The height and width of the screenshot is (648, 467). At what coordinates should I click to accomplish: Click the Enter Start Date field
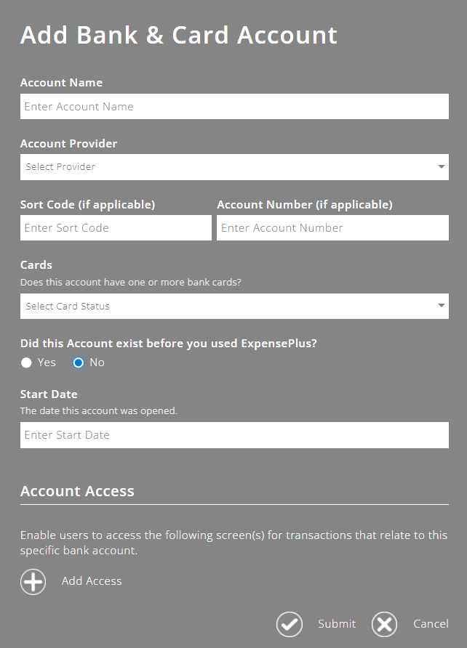pos(234,435)
